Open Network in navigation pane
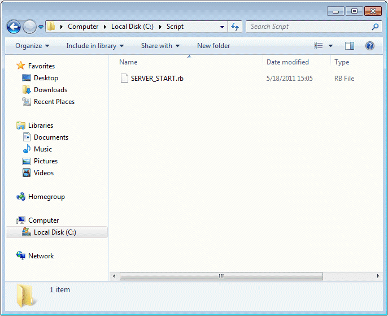The height and width of the screenshot is (316, 388). click(x=41, y=256)
